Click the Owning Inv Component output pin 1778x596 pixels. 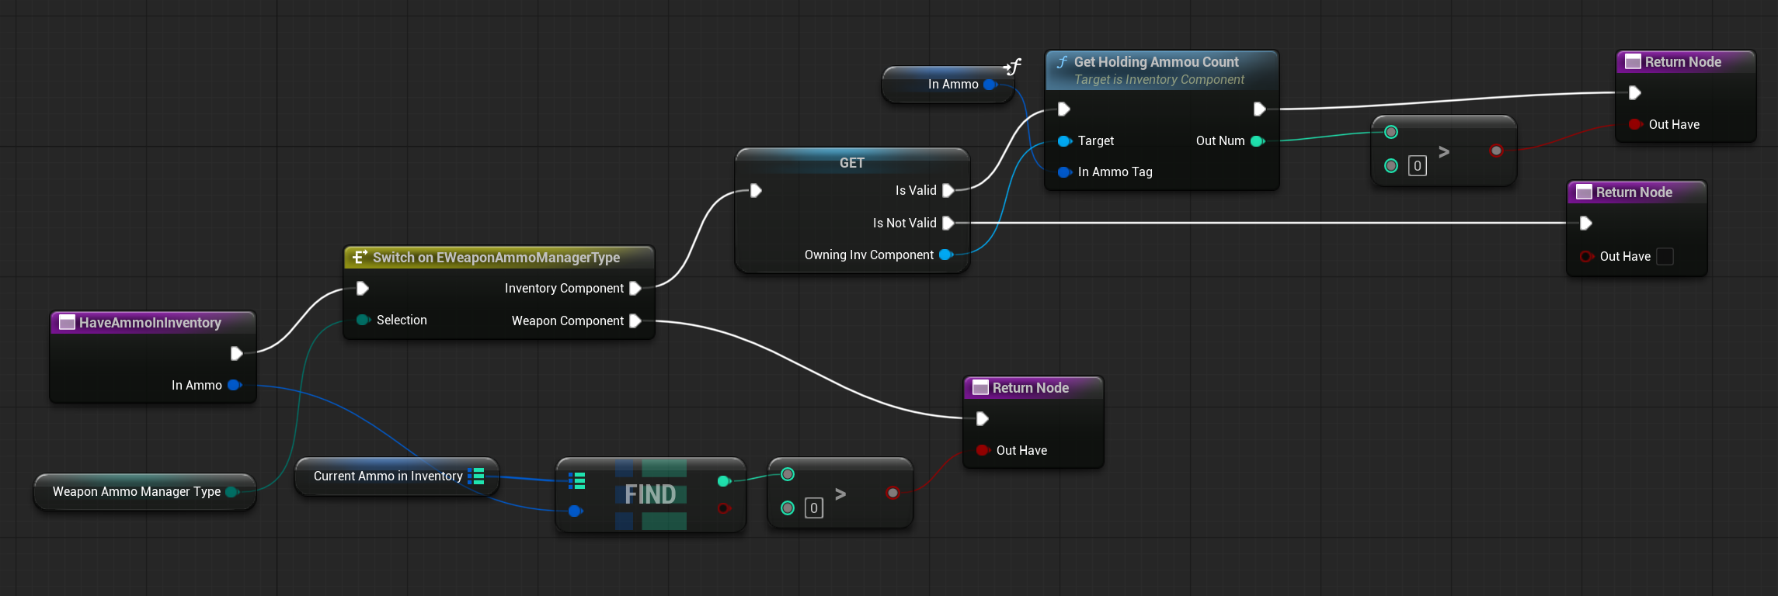pos(945,255)
